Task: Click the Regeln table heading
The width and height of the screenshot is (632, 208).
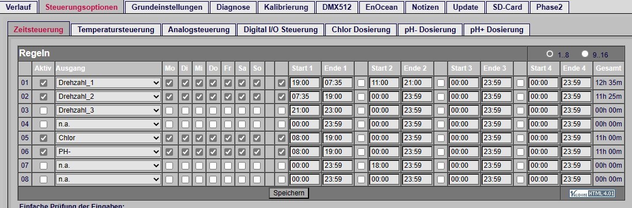Action: pos(35,53)
